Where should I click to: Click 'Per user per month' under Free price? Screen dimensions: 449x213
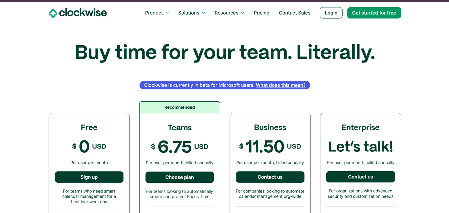point(89,163)
